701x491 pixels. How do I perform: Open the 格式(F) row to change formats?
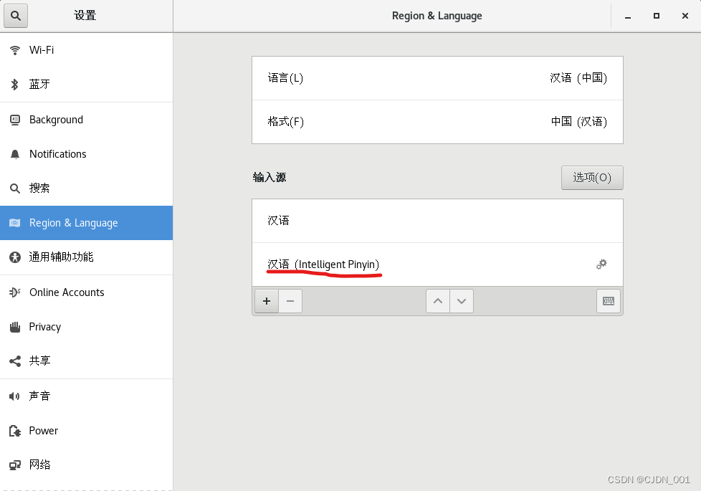pyautogui.click(x=437, y=122)
